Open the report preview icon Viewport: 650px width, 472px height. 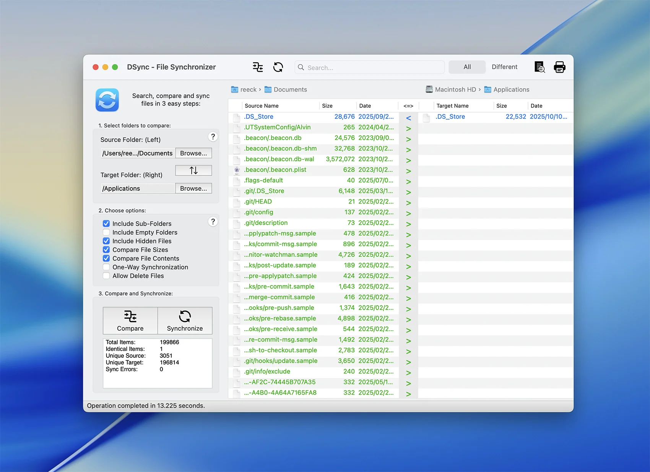point(539,67)
